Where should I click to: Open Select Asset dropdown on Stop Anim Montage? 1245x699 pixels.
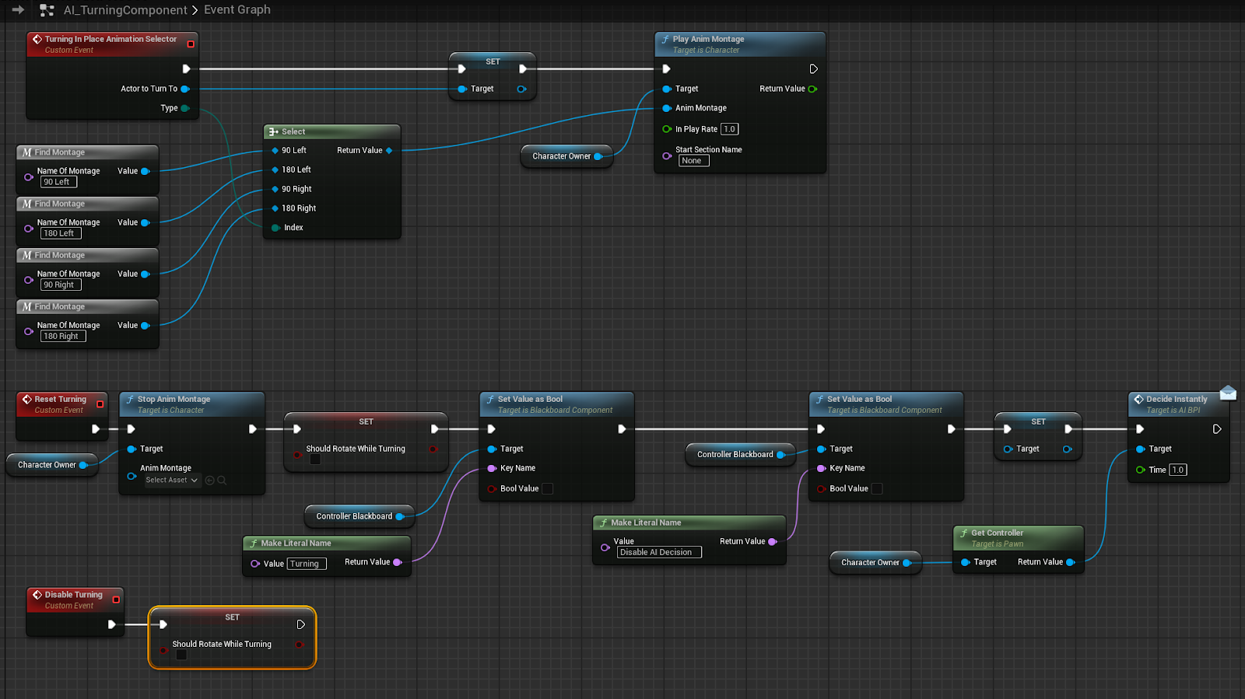(x=172, y=481)
